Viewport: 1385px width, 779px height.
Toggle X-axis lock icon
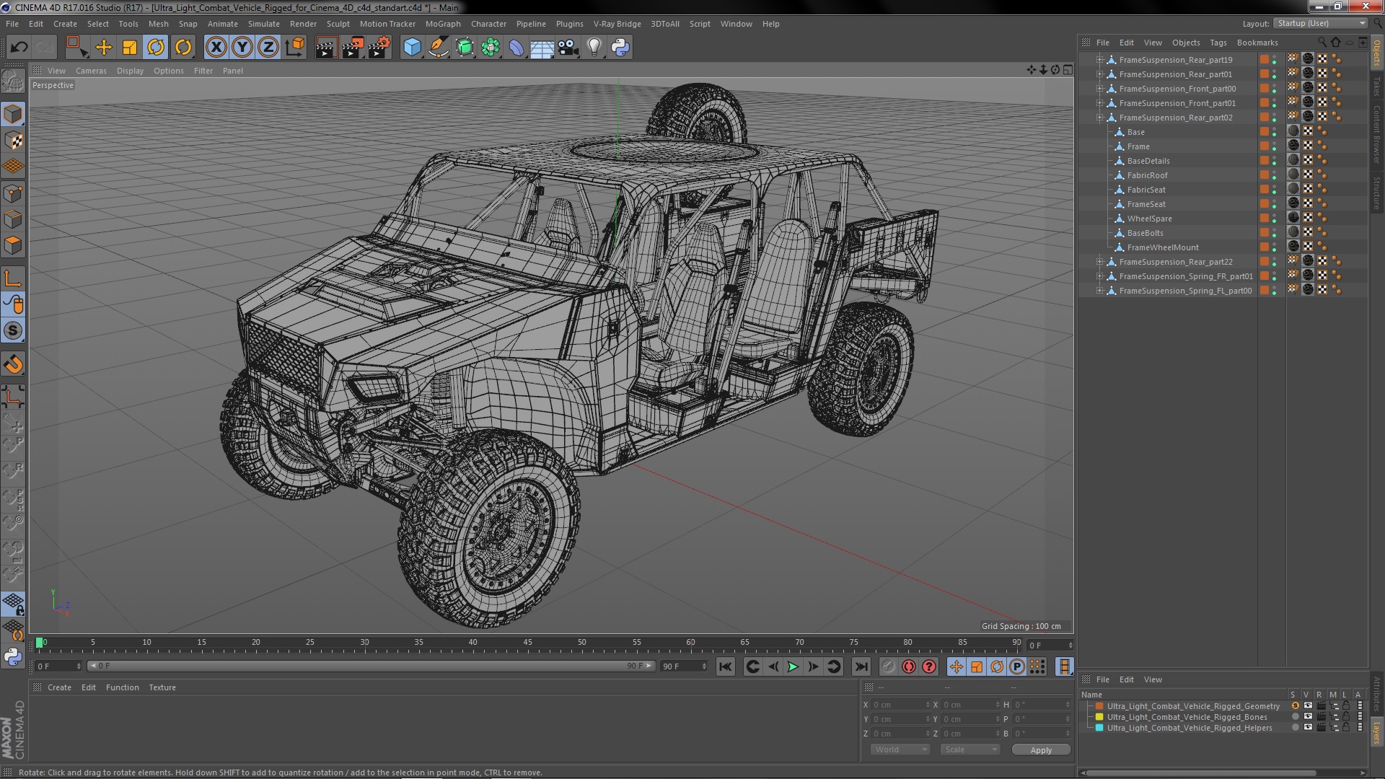click(x=216, y=48)
